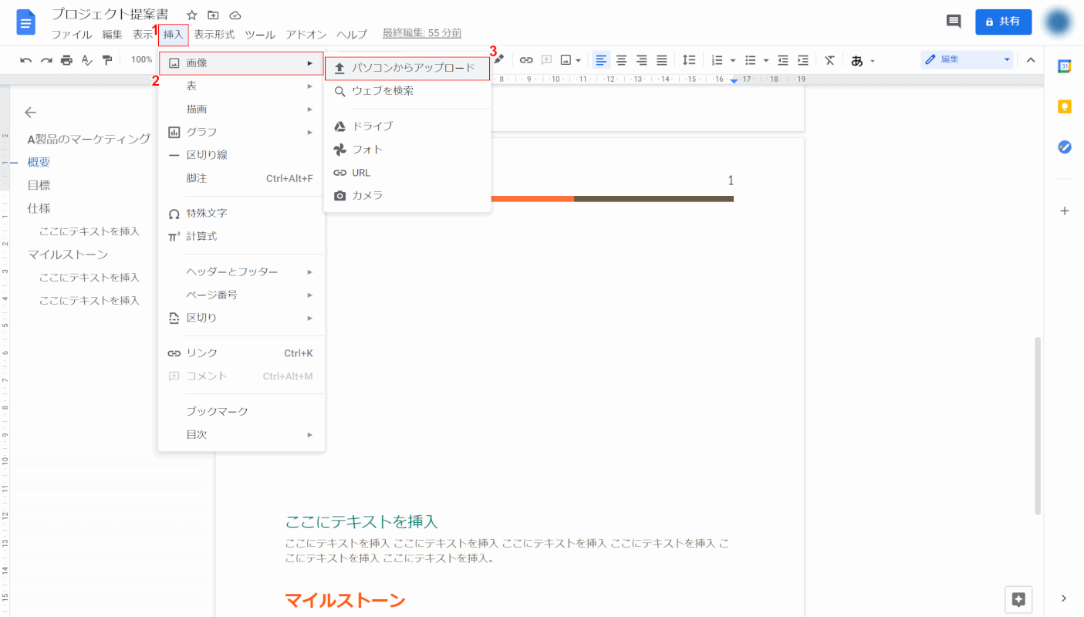Viewport: 1084px width, 617px height.
Task: Click the blue 共有 button
Action: tap(1003, 22)
